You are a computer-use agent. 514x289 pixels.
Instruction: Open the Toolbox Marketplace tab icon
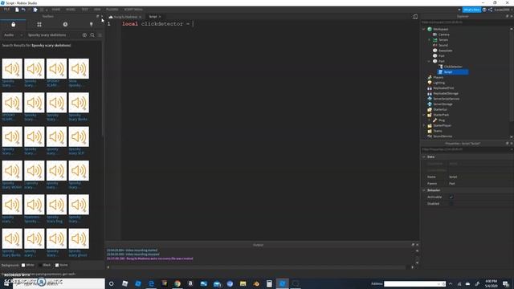[13, 24]
